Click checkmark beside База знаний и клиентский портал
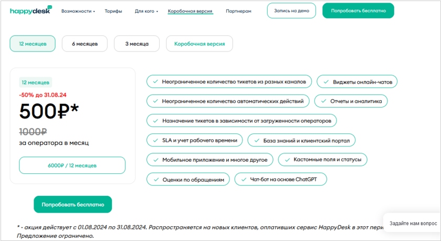 click(257, 141)
